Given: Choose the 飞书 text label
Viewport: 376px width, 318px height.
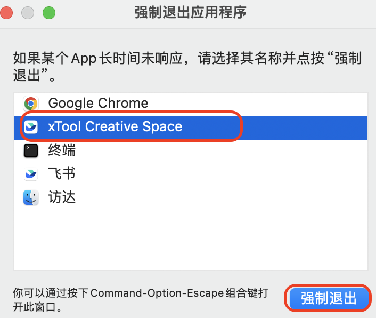Looking at the screenshot, I should [x=62, y=173].
